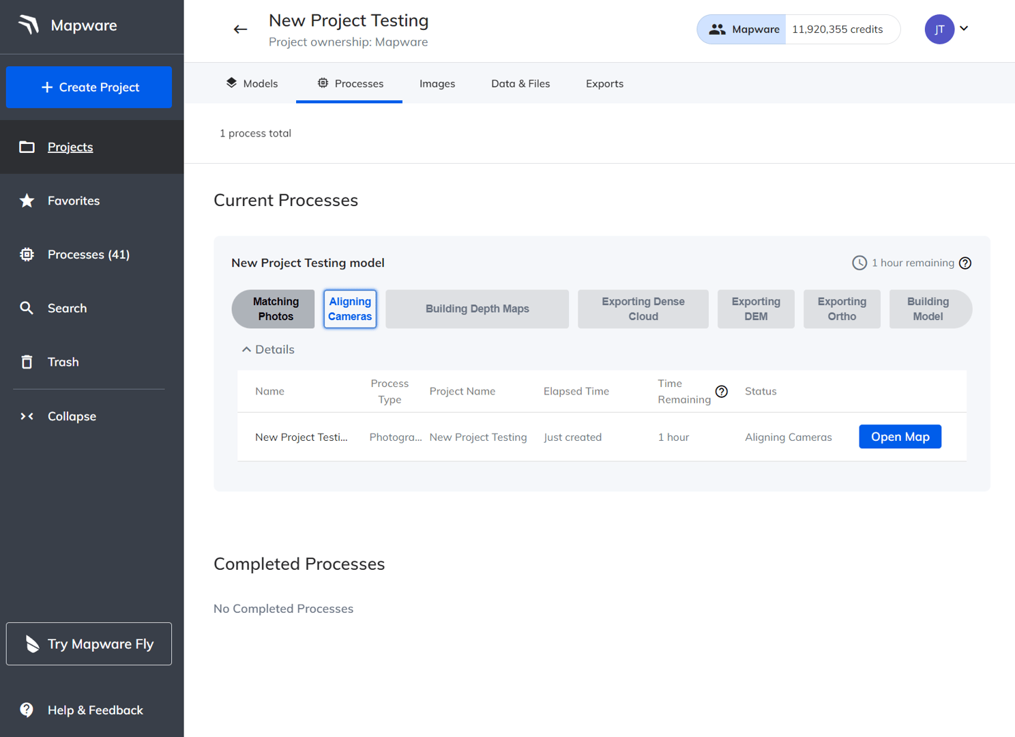Collapse the sidebar navigation

pyautogui.click(x=71, y=416)
